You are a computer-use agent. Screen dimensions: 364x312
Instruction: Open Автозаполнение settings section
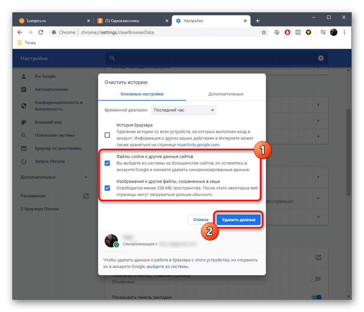52,89
